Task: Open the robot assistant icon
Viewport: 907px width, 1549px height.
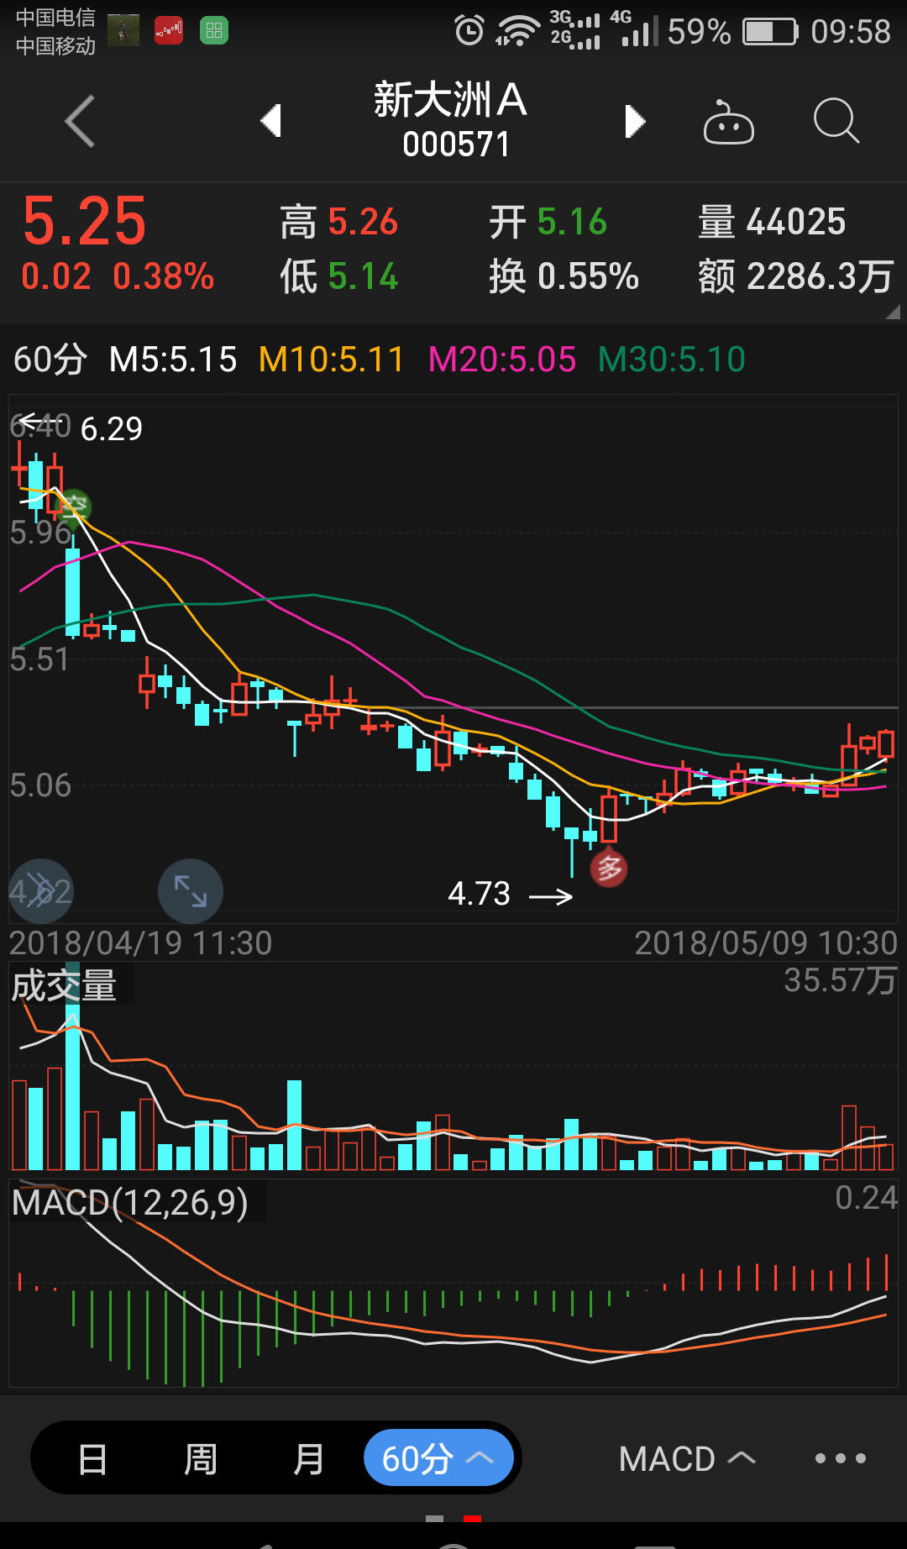Action: click(x=728, y=122)
